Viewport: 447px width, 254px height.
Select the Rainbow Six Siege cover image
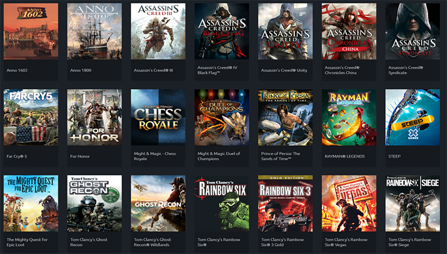(413, 203)
